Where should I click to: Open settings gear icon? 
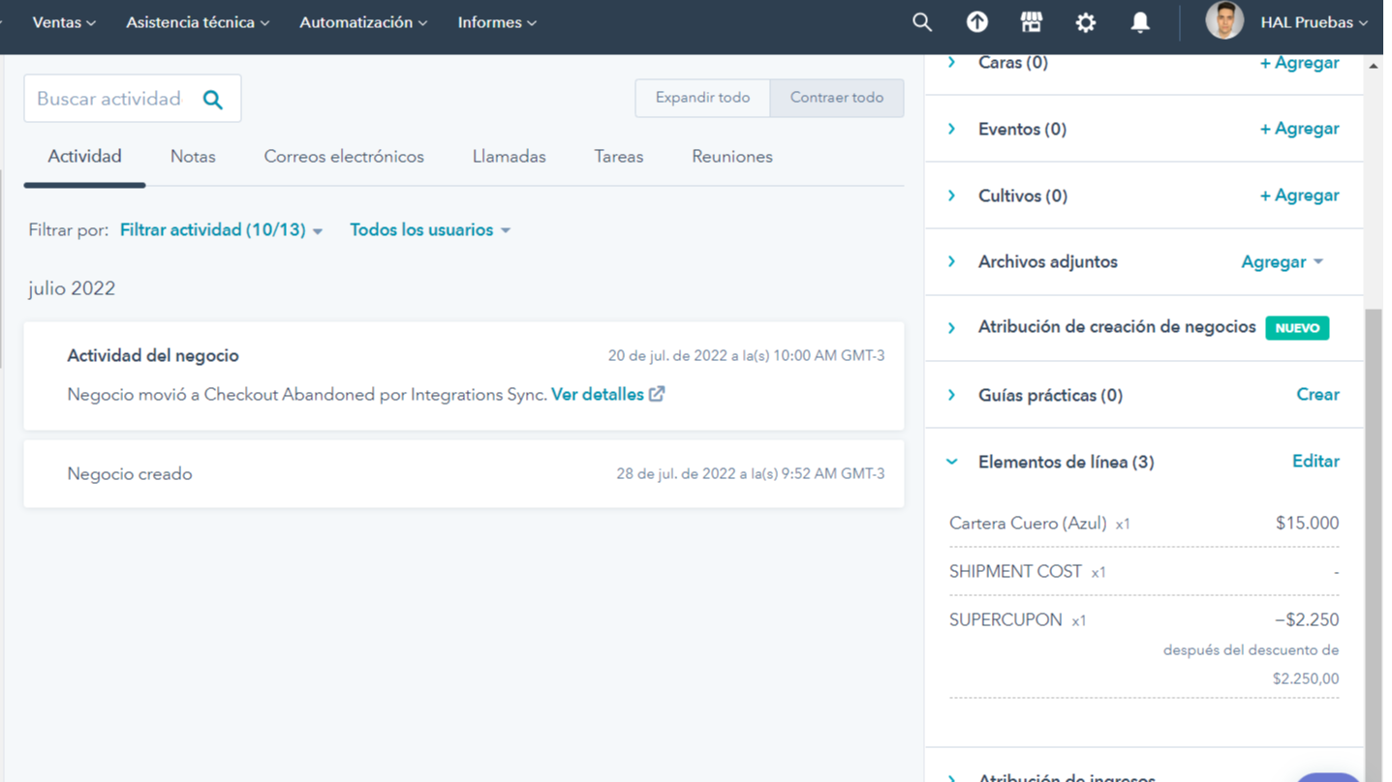tap(1086, 22)
